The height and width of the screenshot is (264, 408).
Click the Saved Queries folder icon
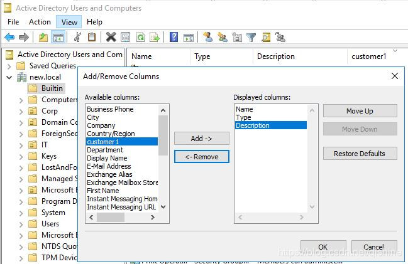[x=21, y=66]
